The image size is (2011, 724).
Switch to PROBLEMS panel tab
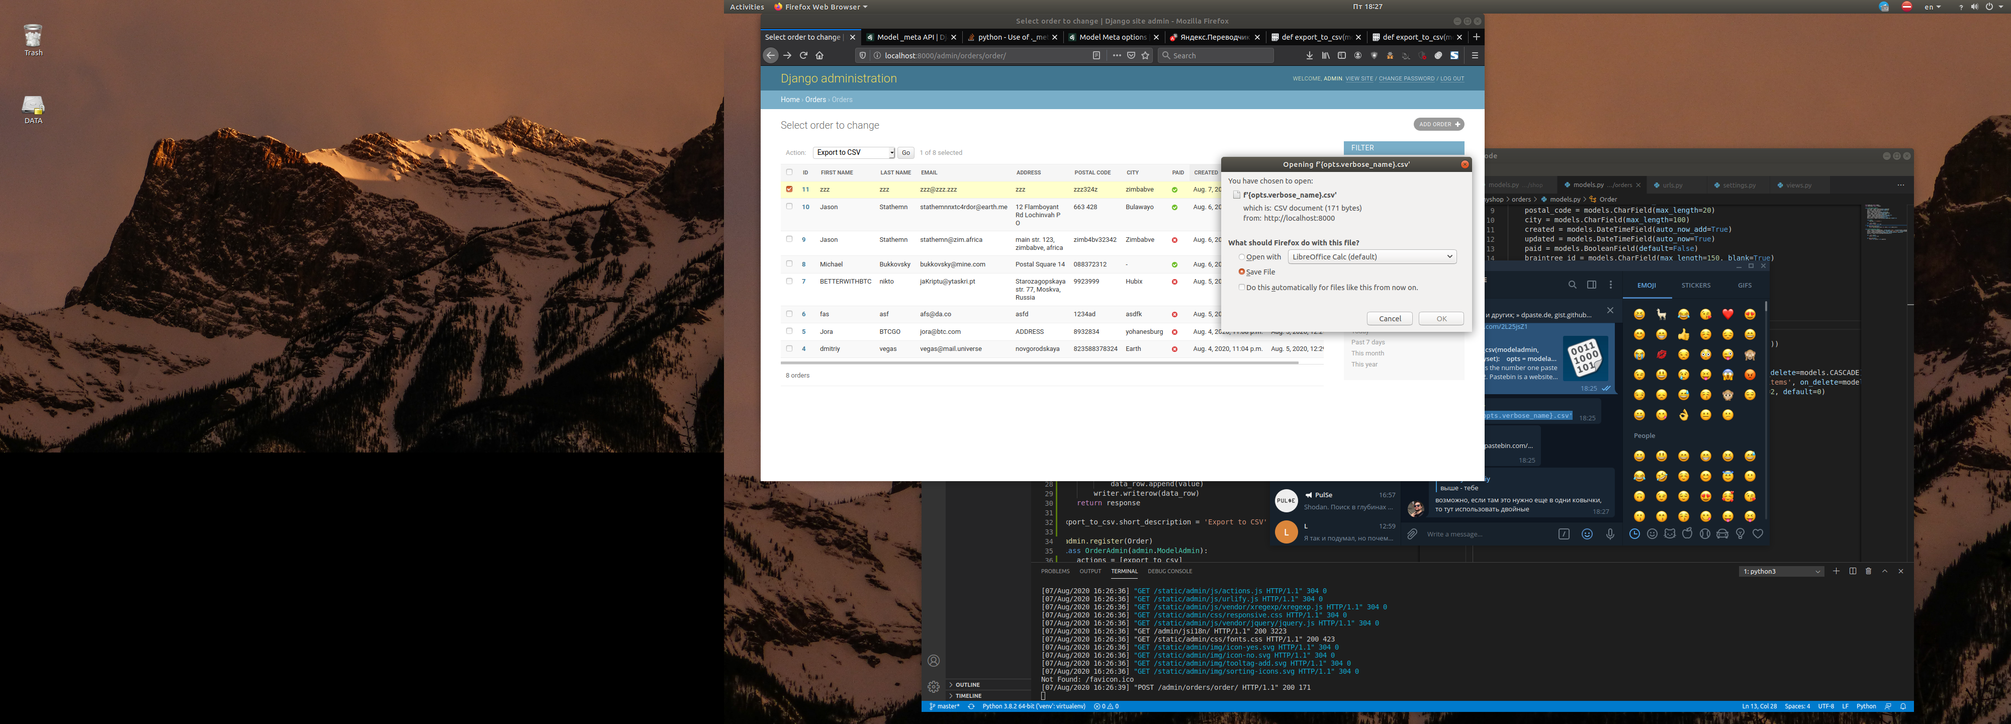tap(1055, 571)
